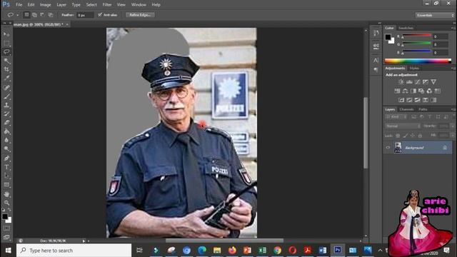457x257 pixels.
Task: Select the Lasso tool in toolbox
Action: tap(6, 52)
